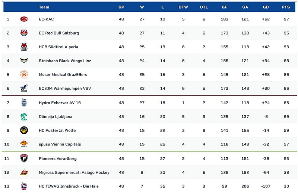Open the Migross Supermercati Asiago Hockey link

coord(74,173)
